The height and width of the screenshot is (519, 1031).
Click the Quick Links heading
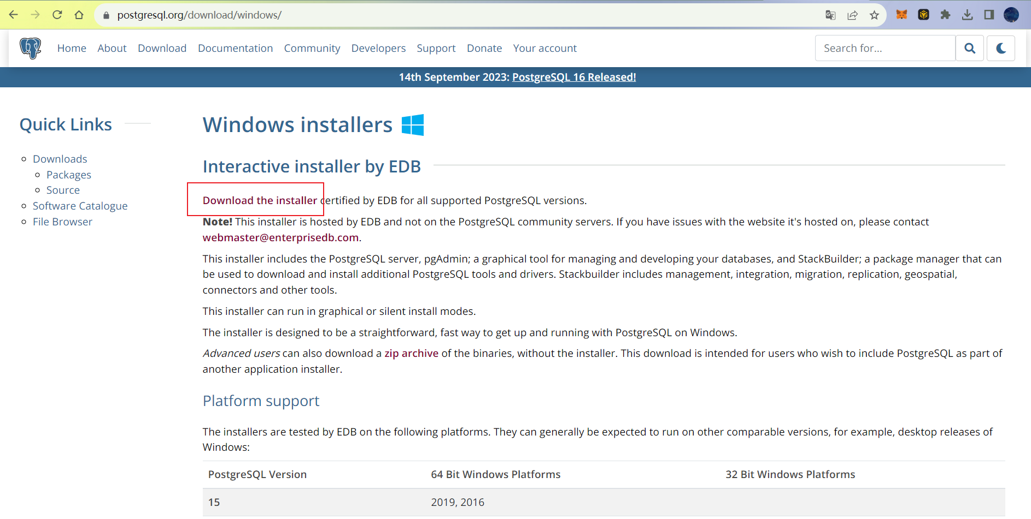(66, 124)
